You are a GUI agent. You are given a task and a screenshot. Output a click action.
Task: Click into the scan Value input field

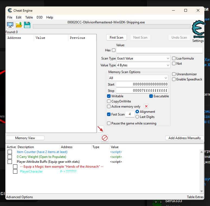[x=159, y=50]
